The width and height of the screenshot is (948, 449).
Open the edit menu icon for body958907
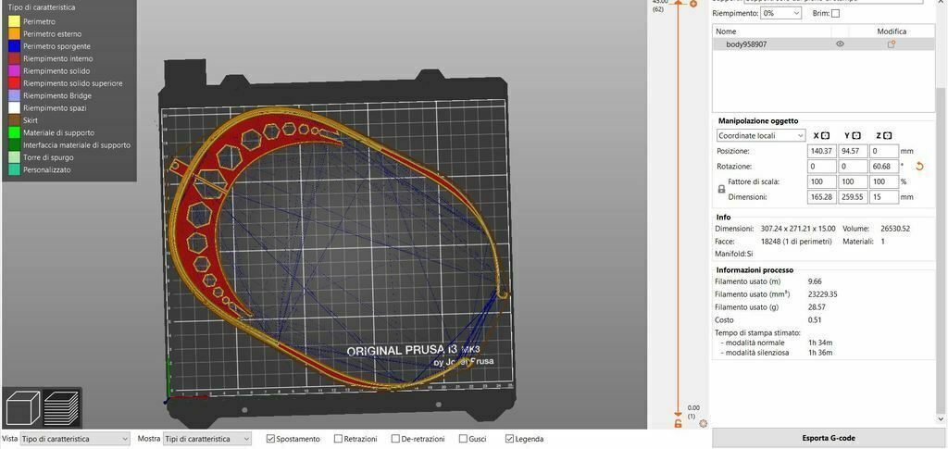point(892,44)
